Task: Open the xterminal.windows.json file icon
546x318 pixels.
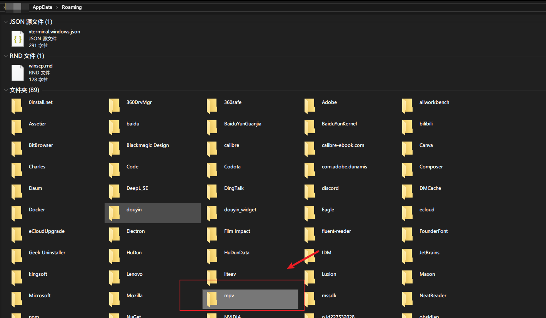Action: 18,38
